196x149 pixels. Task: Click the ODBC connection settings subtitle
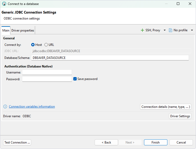(22, 18)
